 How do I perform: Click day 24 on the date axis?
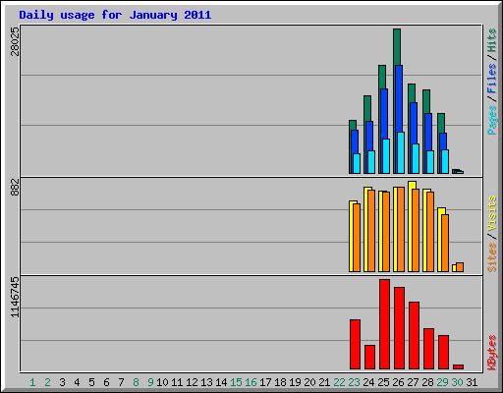(368, 382)
